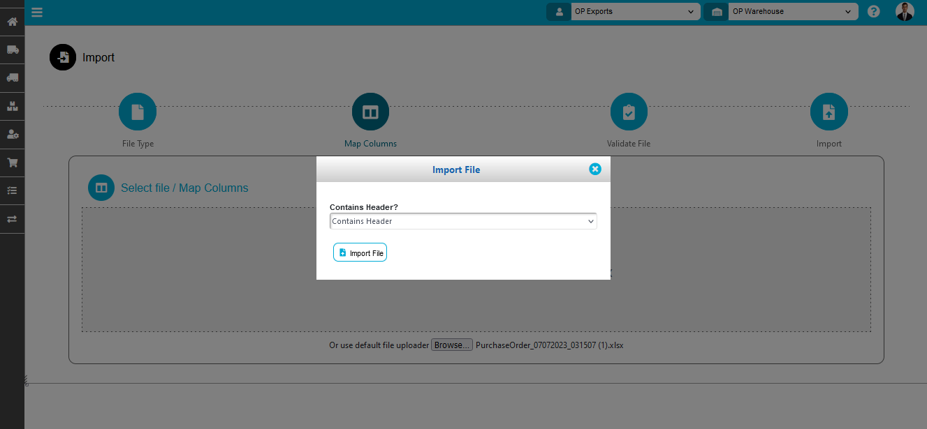Select the boxes inventory sidebar icon
The image size is (927, 429).
tap(12, 107)
